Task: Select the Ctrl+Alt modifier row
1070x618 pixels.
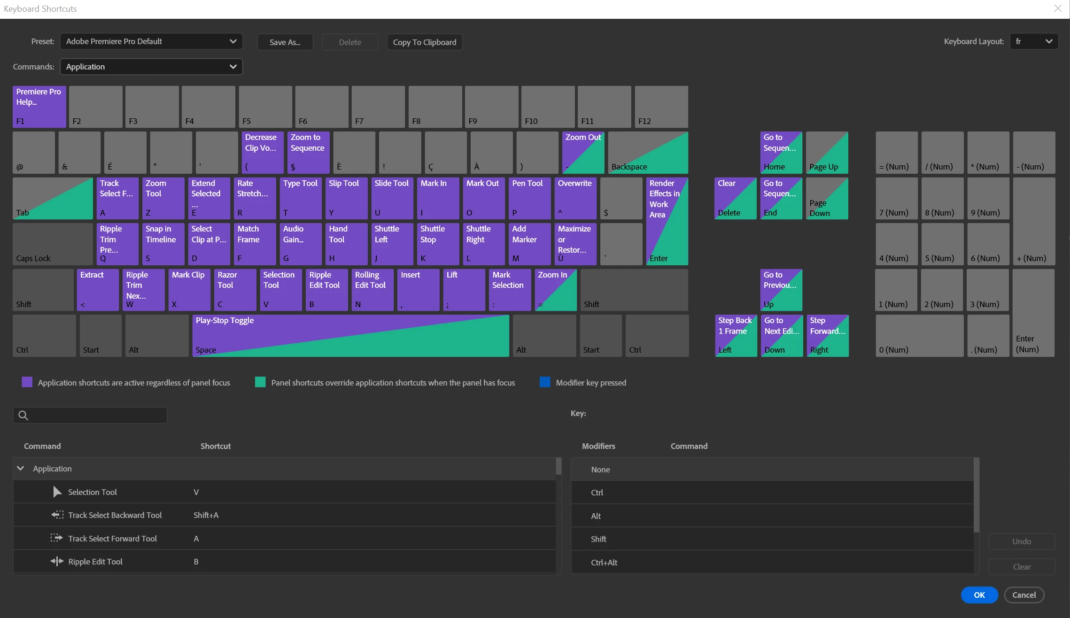Action: click(772, 562)
